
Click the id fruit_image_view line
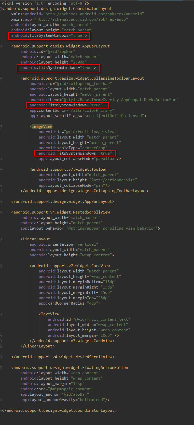pos(77,132)
